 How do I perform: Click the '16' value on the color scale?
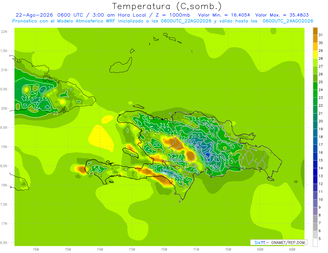[321, 153]
